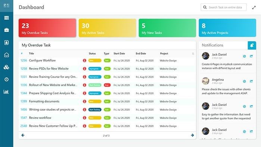Mark first Jack Daniel notification as read
Image resolution: width=261 pixels, height=147 pixels.
pos(244,56)
